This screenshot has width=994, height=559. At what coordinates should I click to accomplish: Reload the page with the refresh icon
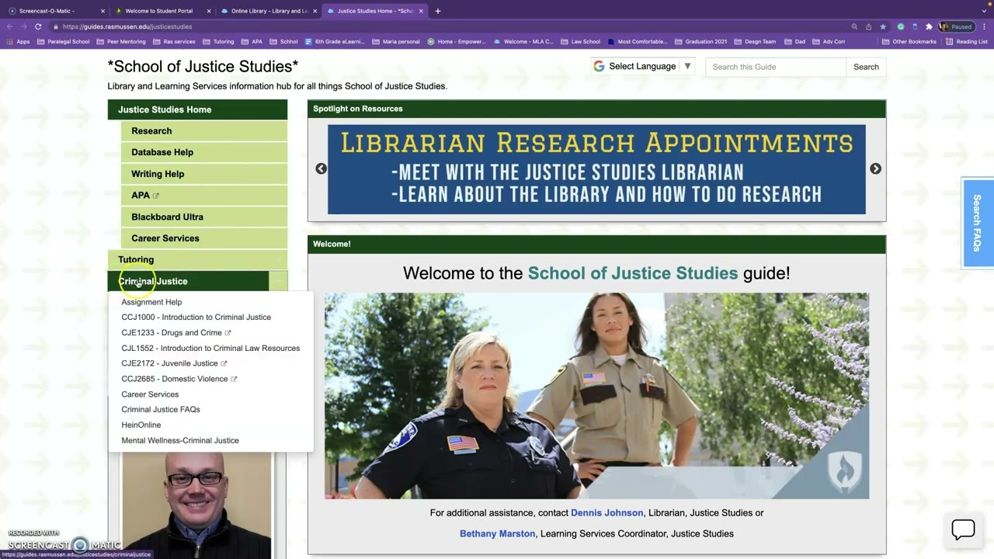click(x=37, y=26)
